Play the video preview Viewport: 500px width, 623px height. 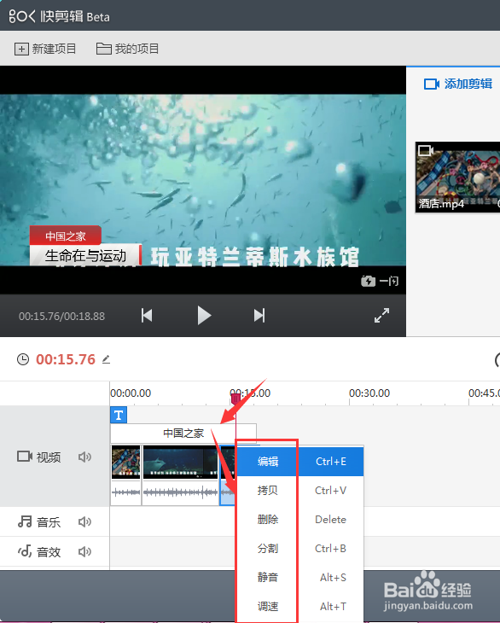click(x=204, y=316)
